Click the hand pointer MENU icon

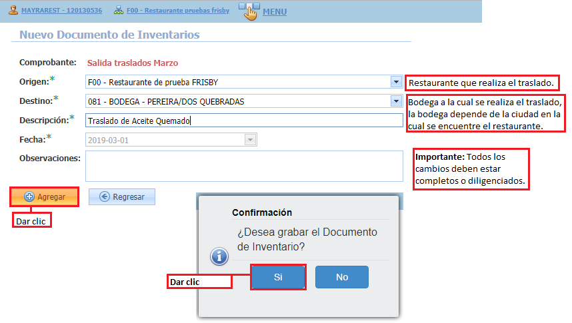(x=249, y=11)
